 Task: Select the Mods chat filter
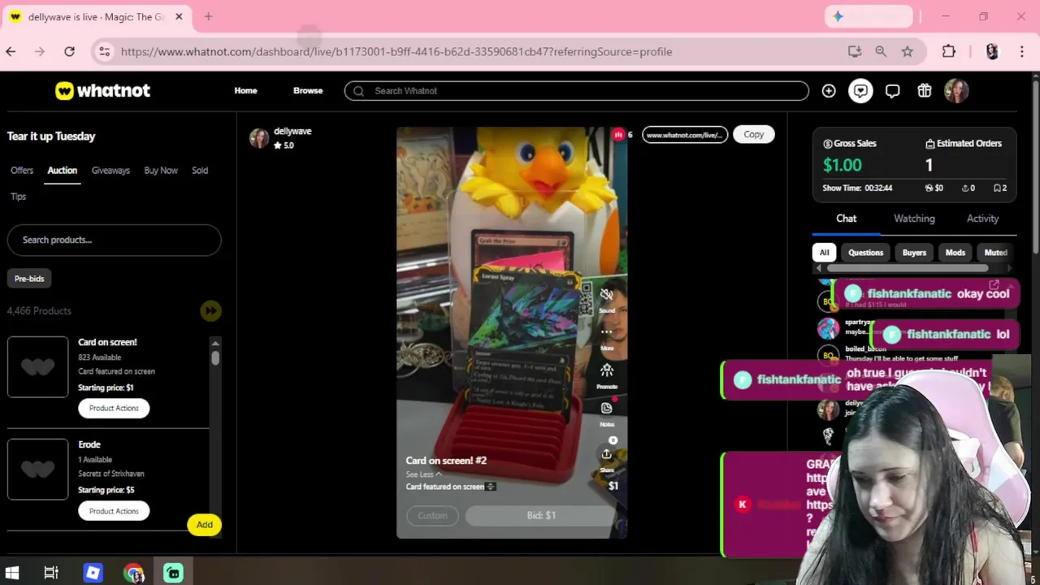pos(955,253)
